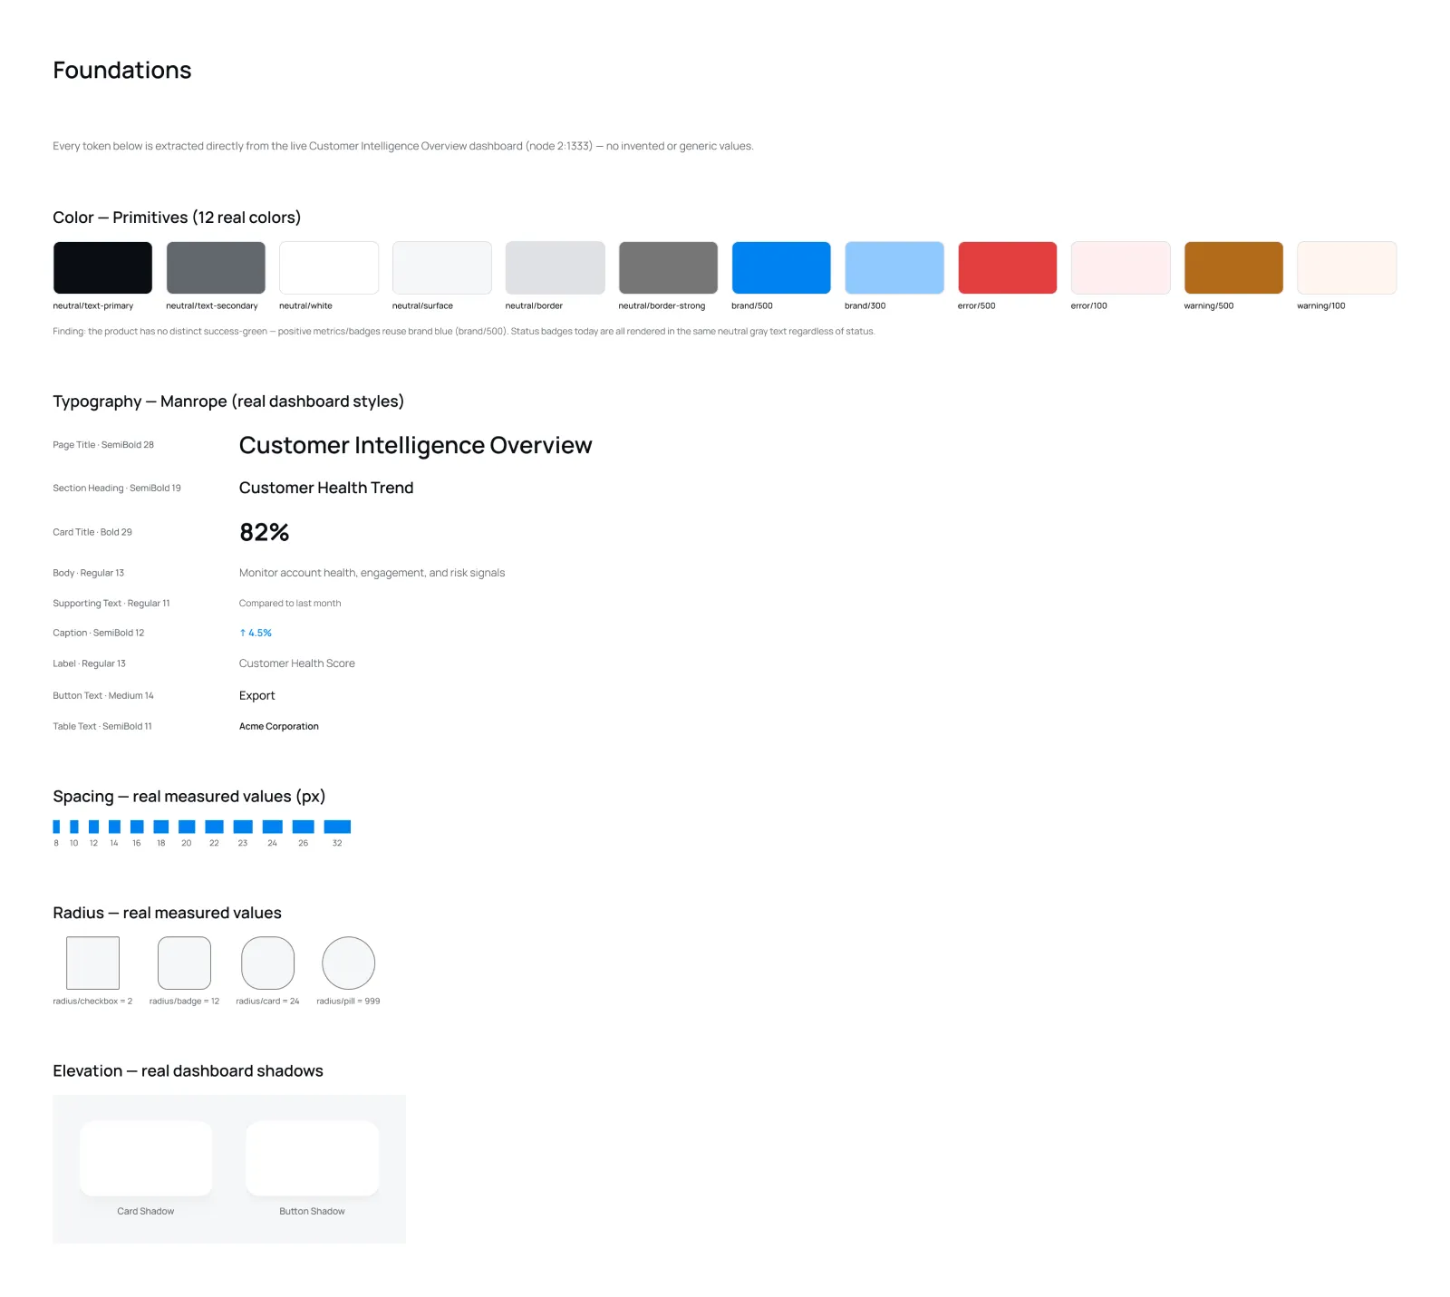Click the 'Compared to last month' text
The height and width of the screenshot is (1297, 1450).
[290, 604]
